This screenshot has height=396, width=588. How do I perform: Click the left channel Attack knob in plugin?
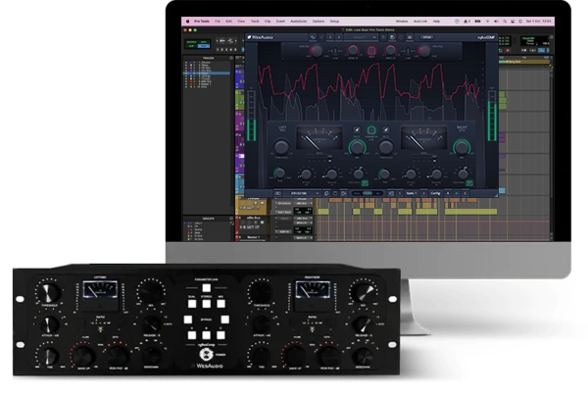pyautogui.click(x=306, y=173)
